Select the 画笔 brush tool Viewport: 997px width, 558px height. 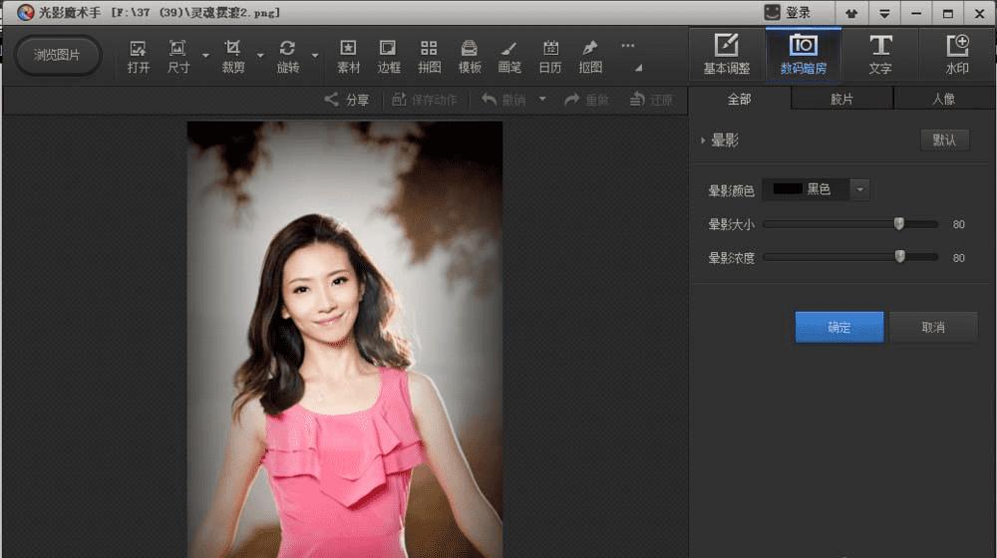tap(509, 56)
